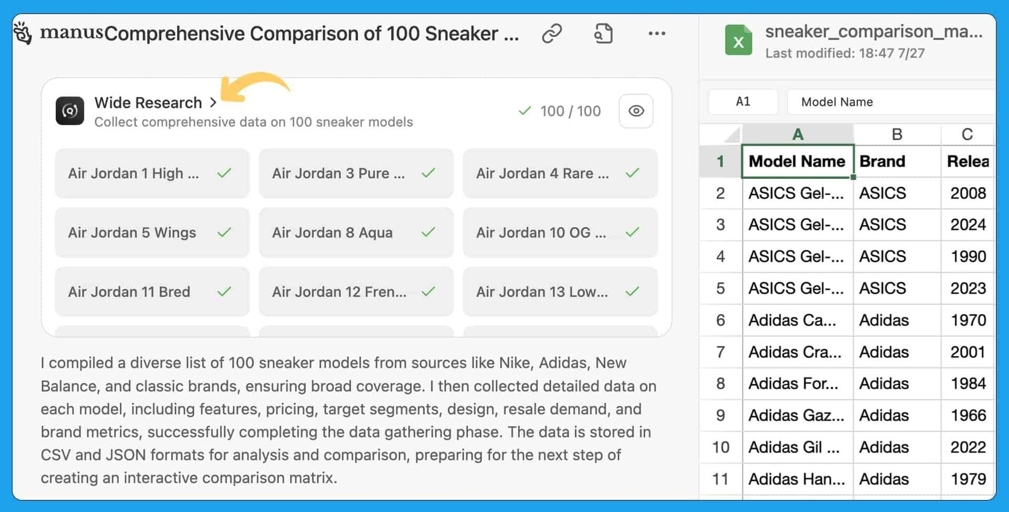Toggle the eye visibility button
The width and height of the screenshot is (1009, 512).
pos(636,111)
